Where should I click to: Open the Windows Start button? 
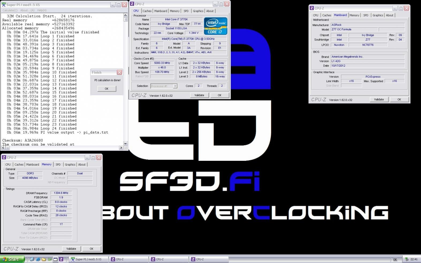coord(12,259)
